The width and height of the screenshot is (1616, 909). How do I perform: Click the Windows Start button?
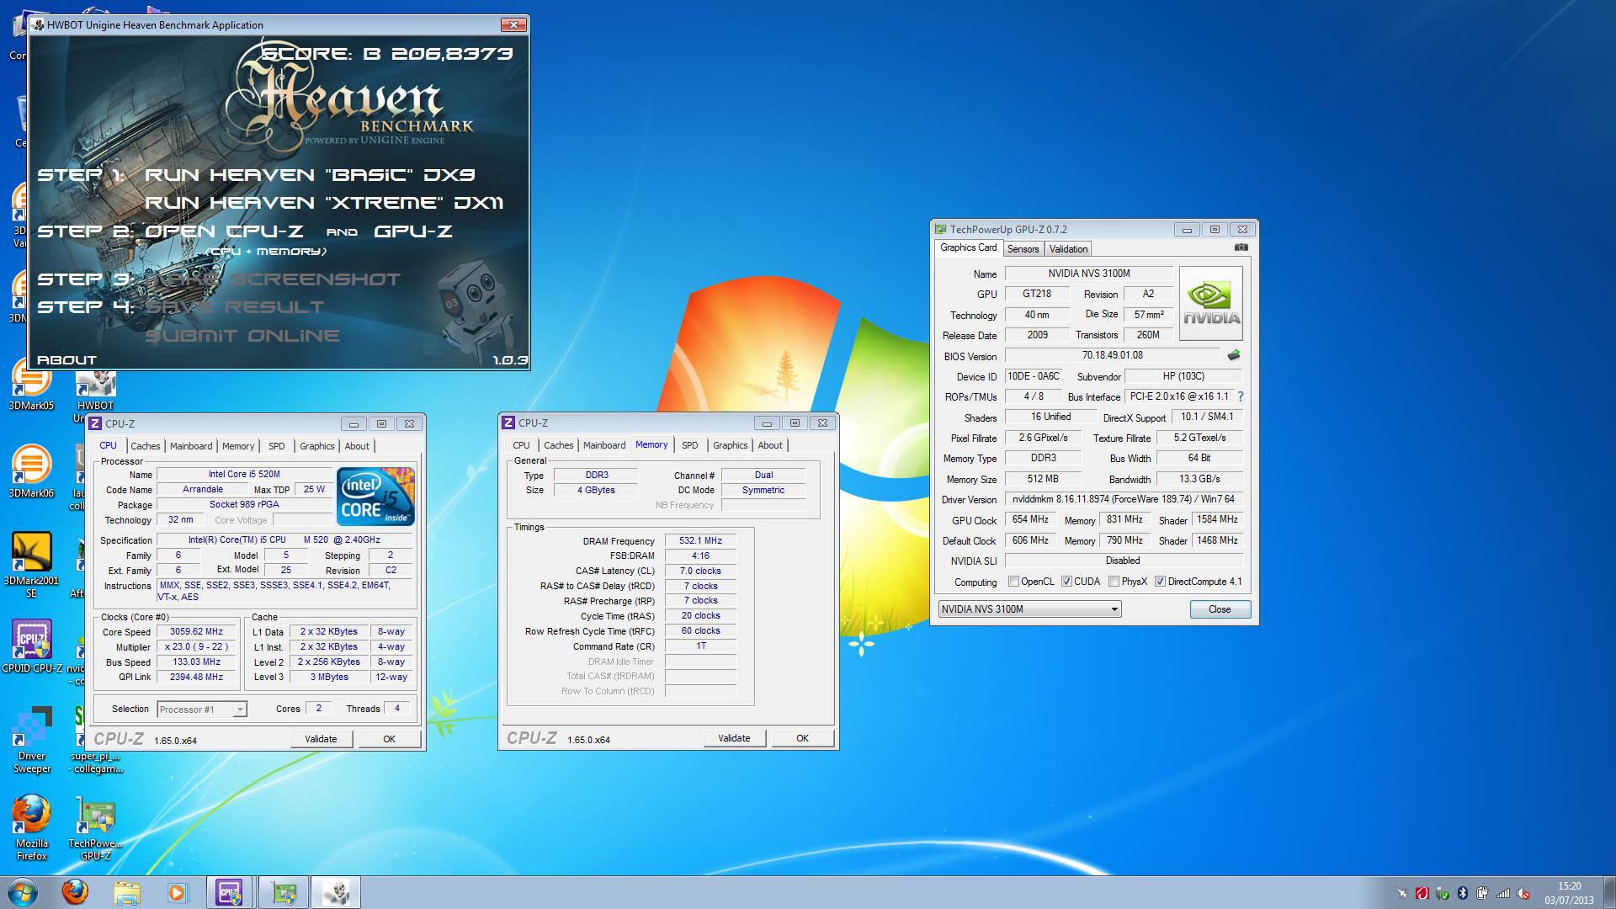[x=23, y=892]
